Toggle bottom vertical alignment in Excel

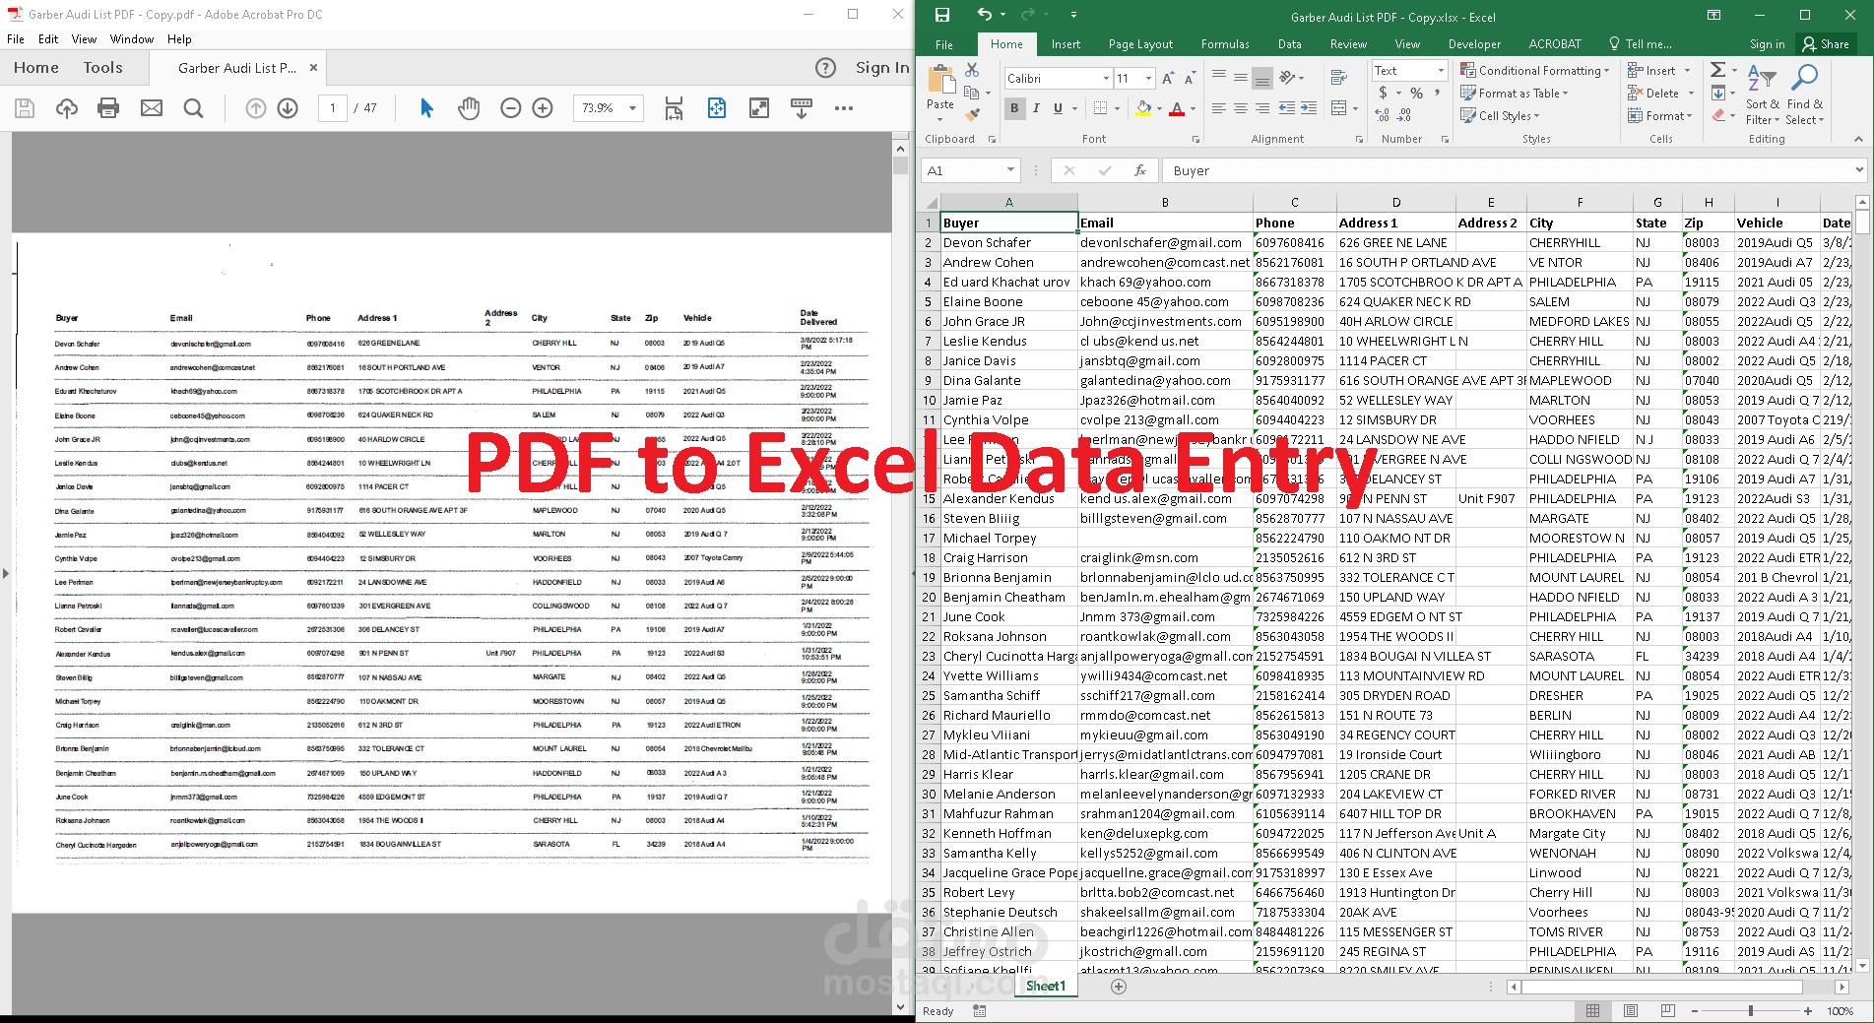coord(1262,78)
